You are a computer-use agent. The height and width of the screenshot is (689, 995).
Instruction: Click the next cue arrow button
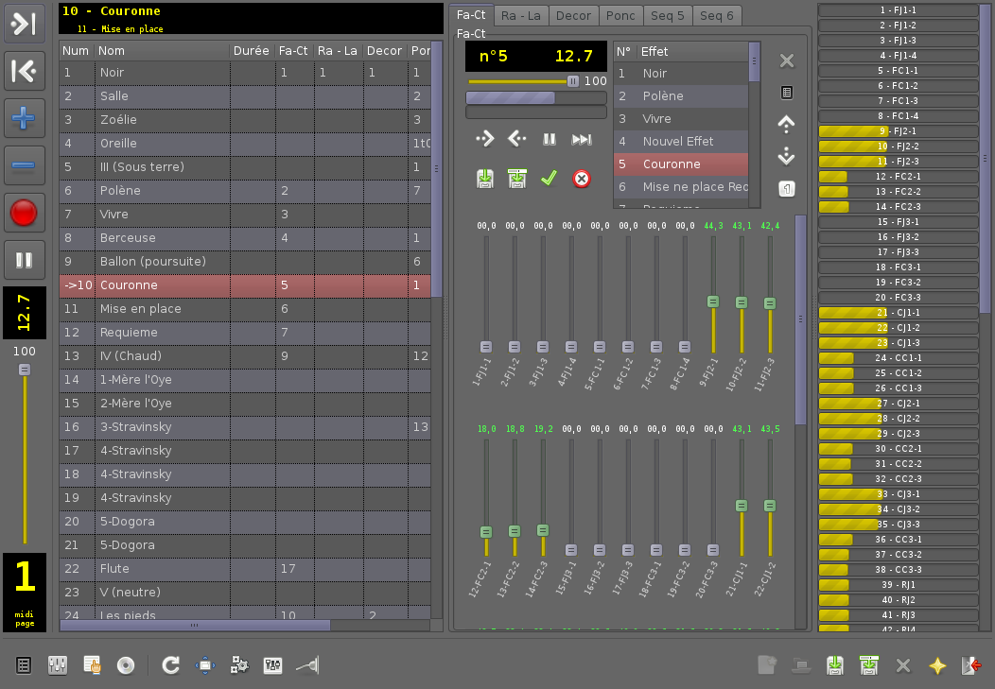click(x=24, y=24)
